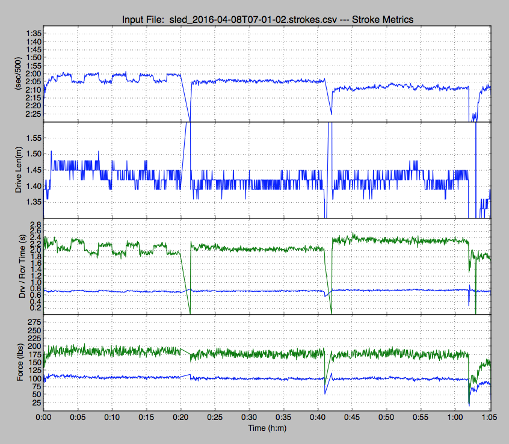509x444 pixels.
Task: Select the 1.50 tick on Drive Len axis
Action: (x=32, y=154)
